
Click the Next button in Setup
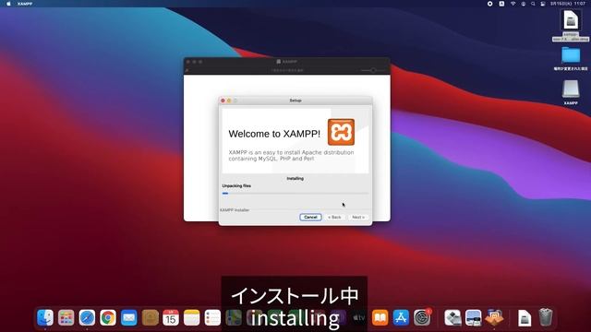pos(358,218)
